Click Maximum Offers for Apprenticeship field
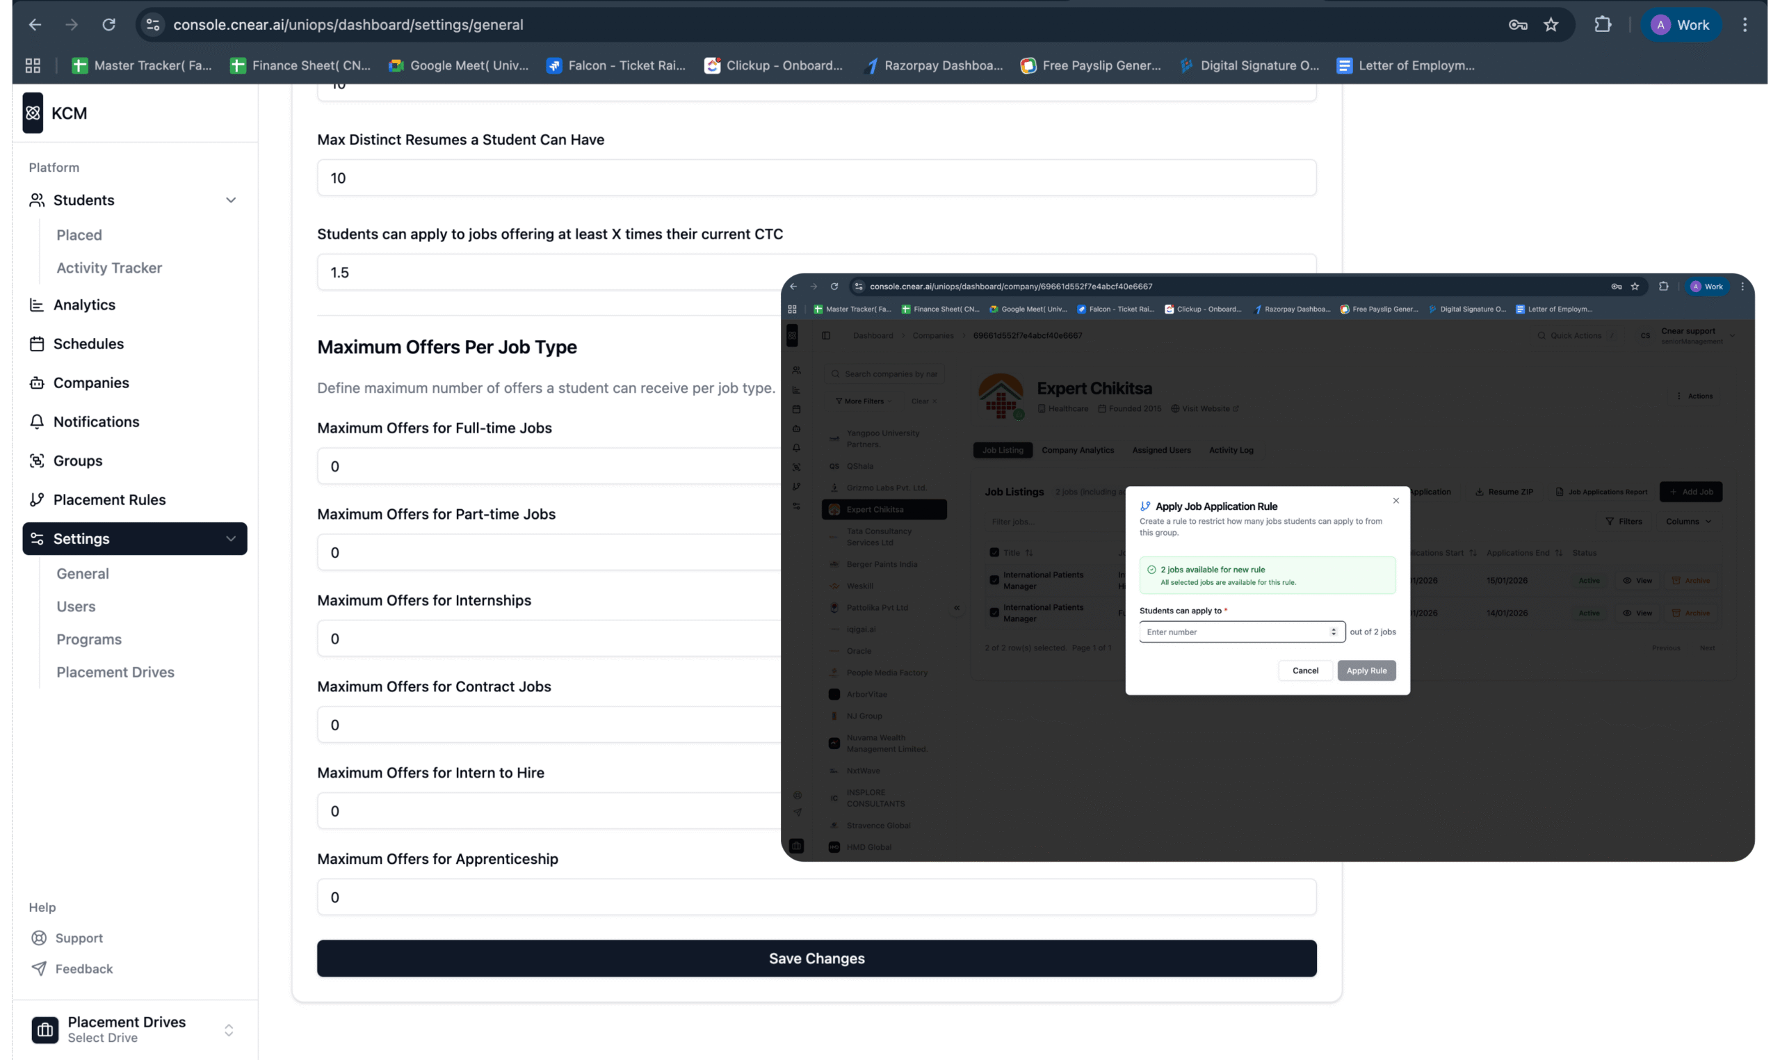 pos(816,897)
